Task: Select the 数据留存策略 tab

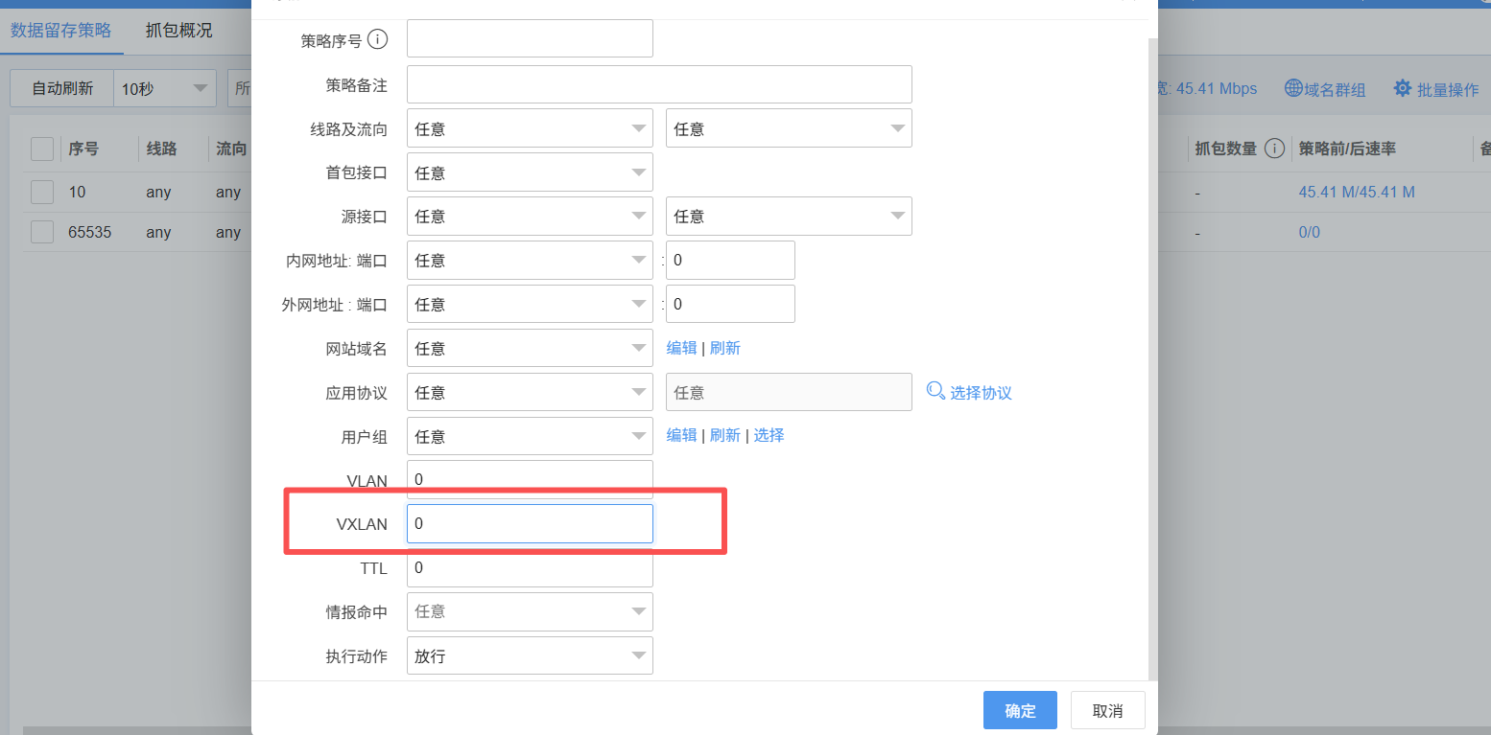Action: click(x=61, y=31)
